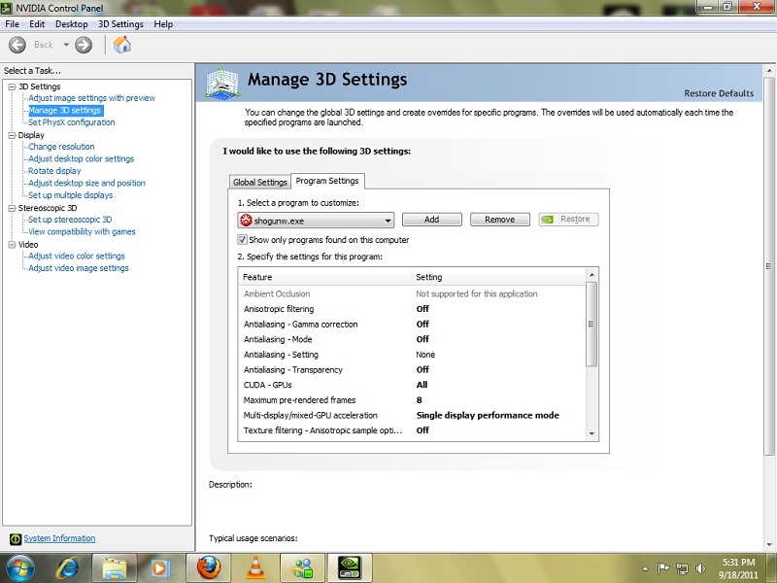Open the Back history dropdown arrow
777x583 pixels.
pos(66,45)
